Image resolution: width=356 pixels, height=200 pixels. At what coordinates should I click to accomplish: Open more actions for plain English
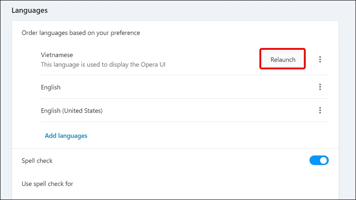[x=320, y=87]
